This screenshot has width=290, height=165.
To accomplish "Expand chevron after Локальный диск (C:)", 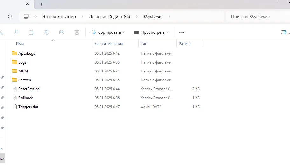I will pyautogui.click(x=137, y=17).
